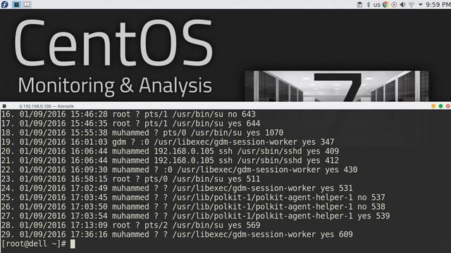Click row 20 ending in sshd yes 409
This screenshot has width=451, height=253.
[x=170, y=151]
